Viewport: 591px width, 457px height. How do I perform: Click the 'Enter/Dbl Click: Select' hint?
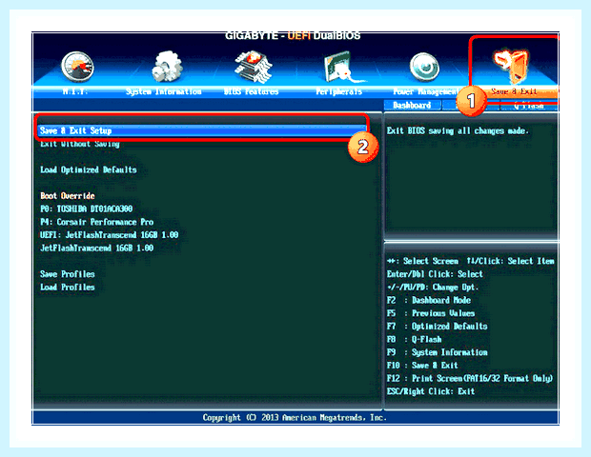click(435, 274)
